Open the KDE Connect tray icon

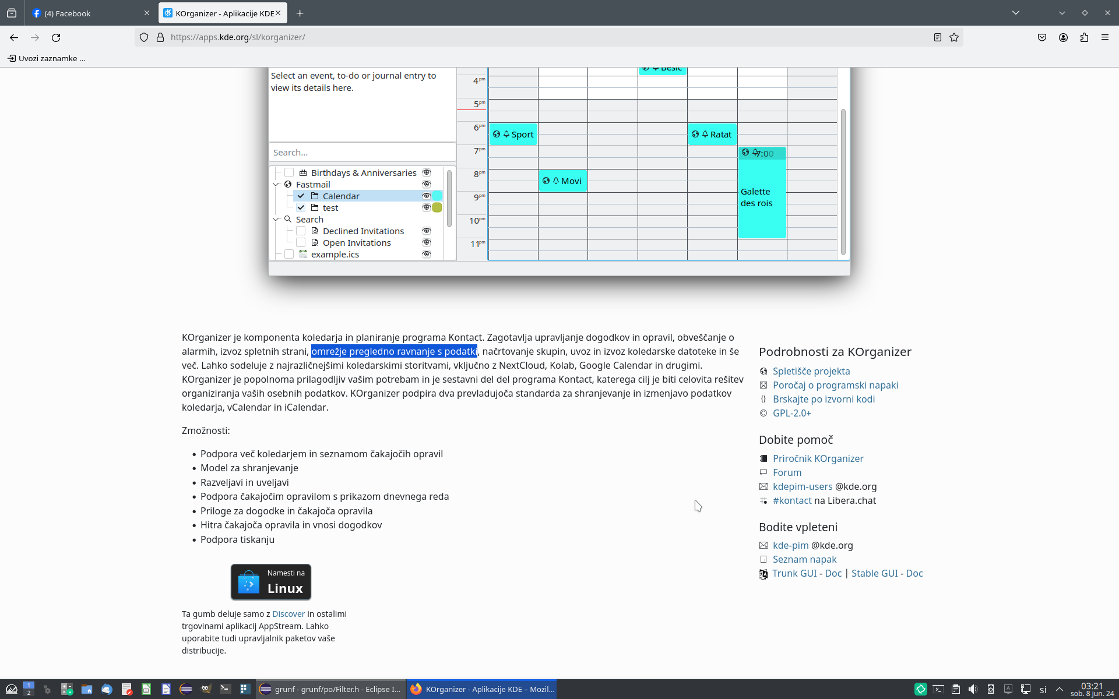click(x=990, y=689)
